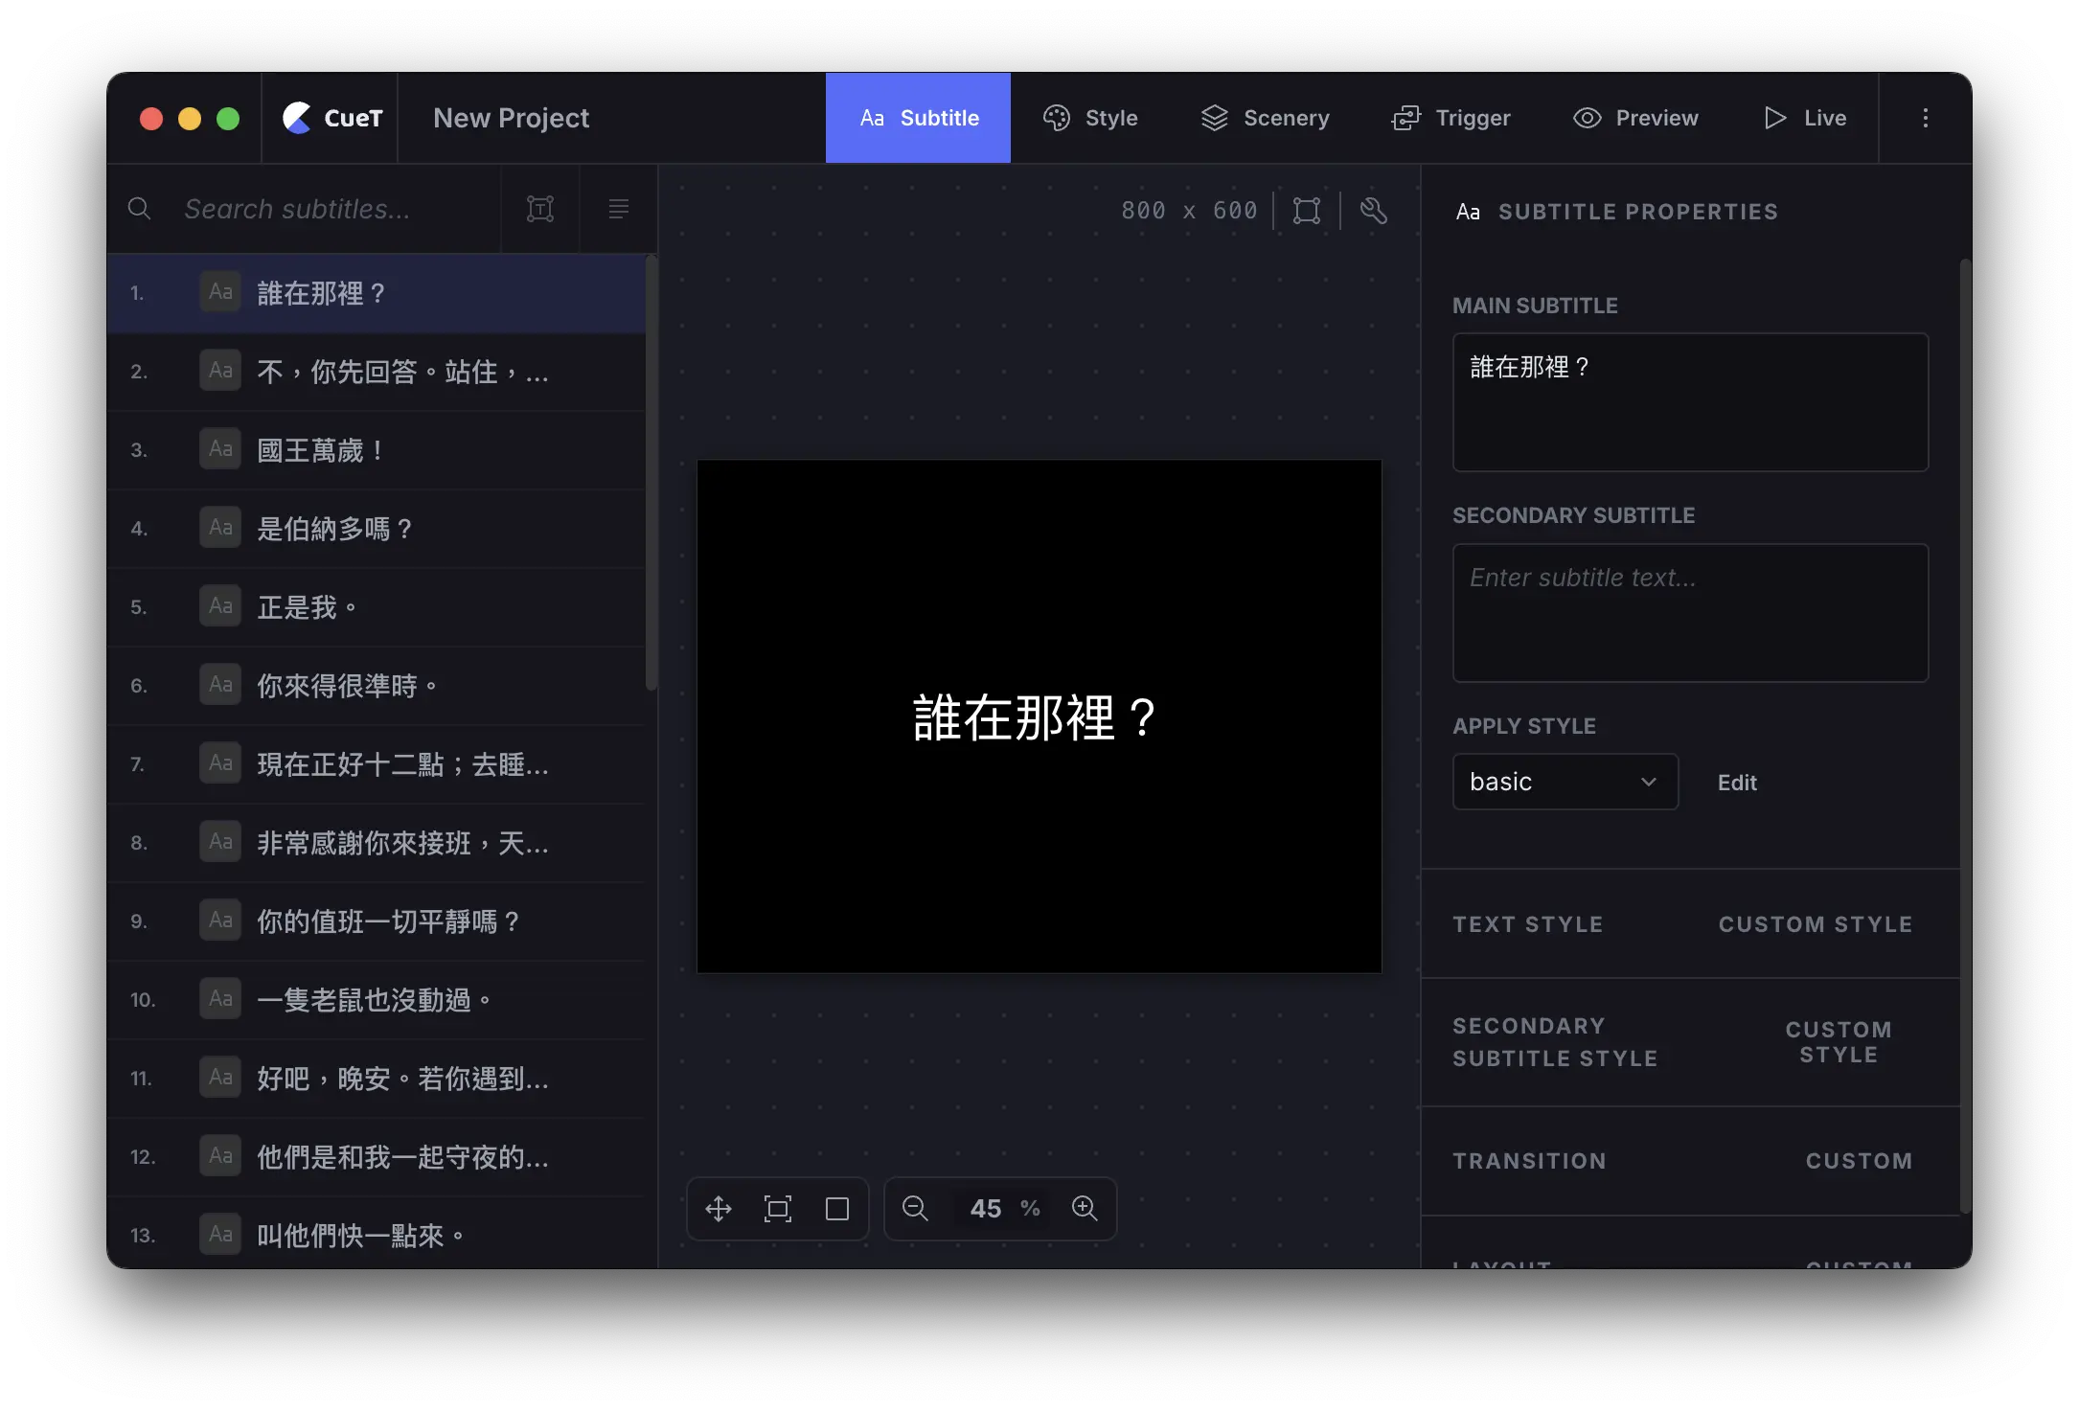Click the canvas frame icon next to 800 x 600
This screenshot has height=1410, width=2079.
(x=1307, y=211)
